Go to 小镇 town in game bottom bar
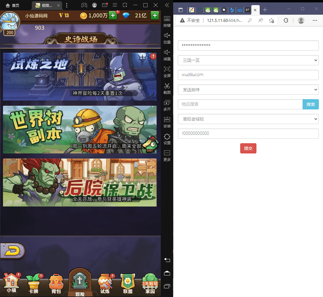Image resolution: width=323 pixels, height=297 pixels. pos(11,283)
